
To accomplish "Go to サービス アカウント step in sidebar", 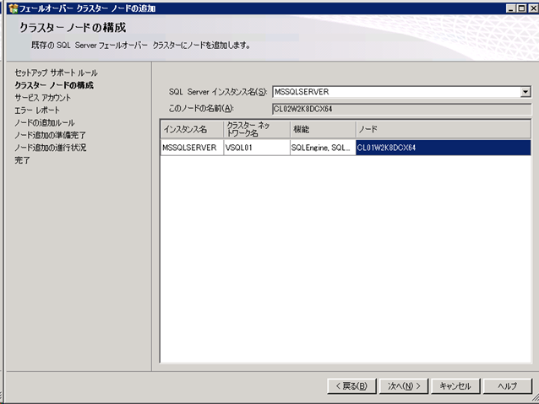I will click(42, 98).
